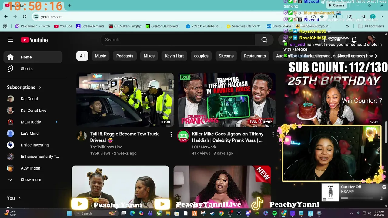Viewport: 388px width, 218px height.
Task: Open Kai Cenat Live channel
Action: click(x=33, y=111)
